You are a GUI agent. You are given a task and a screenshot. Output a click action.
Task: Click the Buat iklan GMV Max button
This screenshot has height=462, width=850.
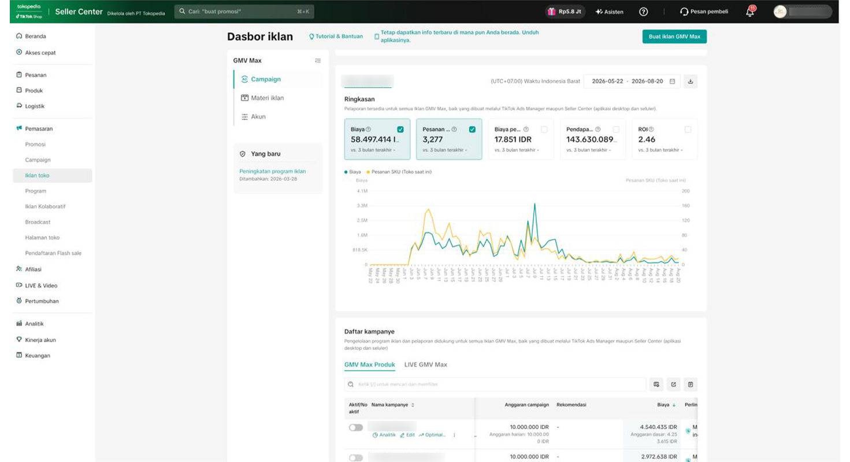[674, 36]
